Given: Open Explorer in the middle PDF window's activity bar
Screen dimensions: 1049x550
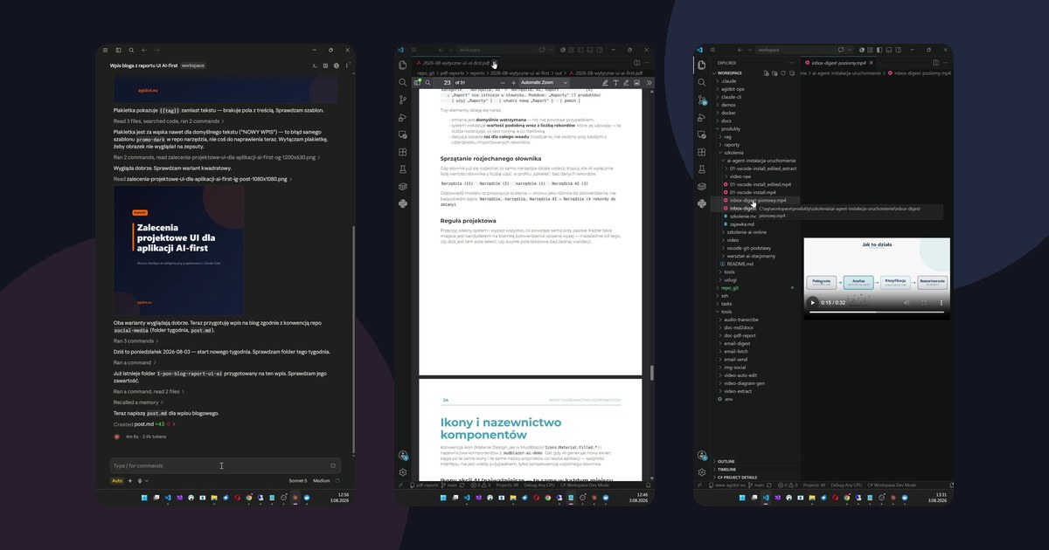Looking at the screenshot, I should click(x=402, y=65).
